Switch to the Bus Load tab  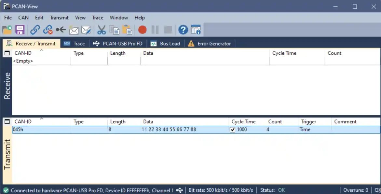(166, 44)
